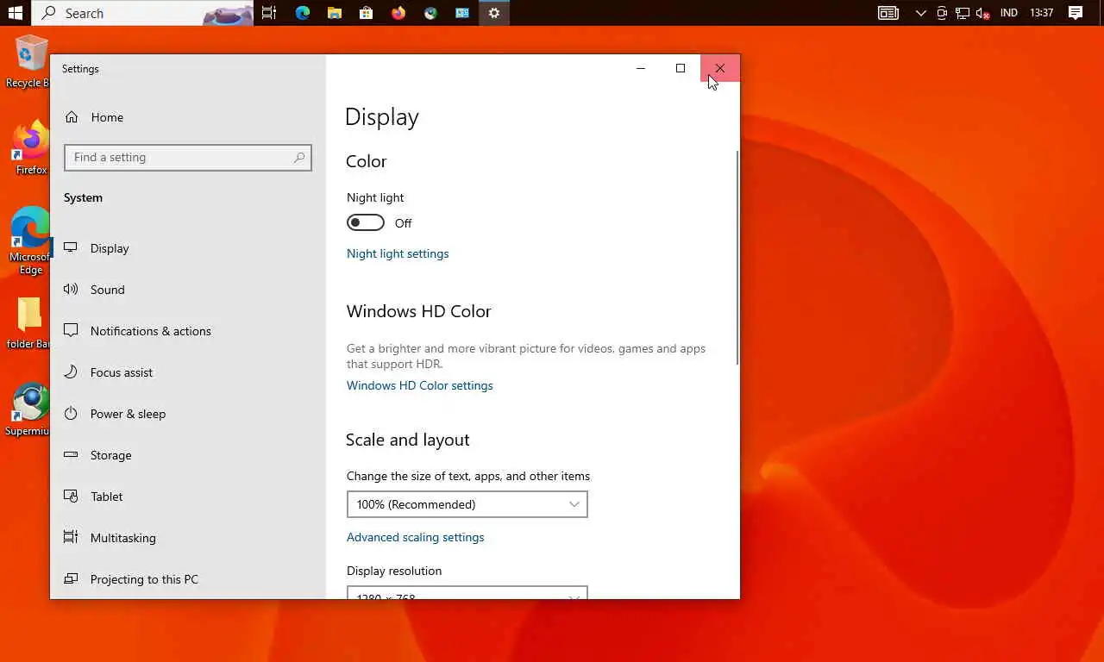
Task: Click the "Scale and layout" heading
Action: point(408,440)
